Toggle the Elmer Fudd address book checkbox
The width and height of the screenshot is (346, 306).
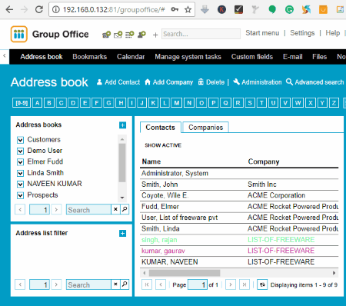(20, 162)
